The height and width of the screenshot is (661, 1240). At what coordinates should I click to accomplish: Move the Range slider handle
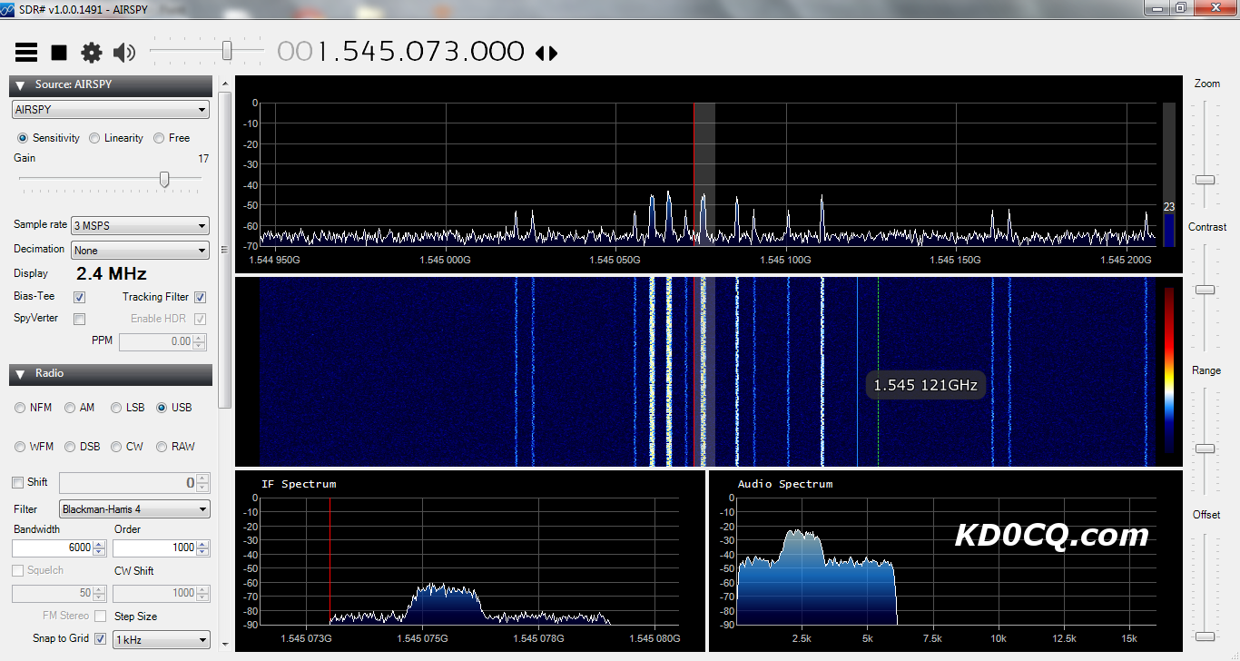point(1205,449)
